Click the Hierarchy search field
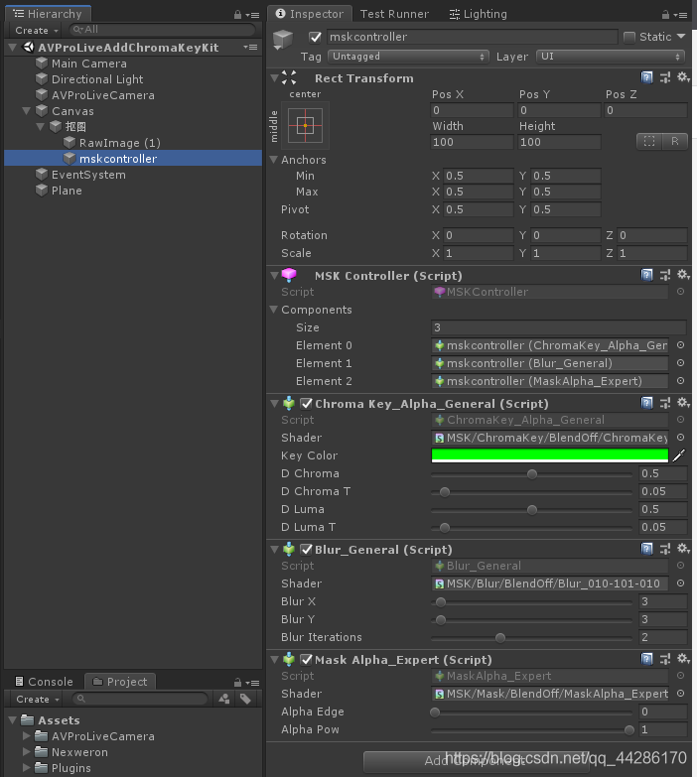The image size is (697, 777). [163, 30]
